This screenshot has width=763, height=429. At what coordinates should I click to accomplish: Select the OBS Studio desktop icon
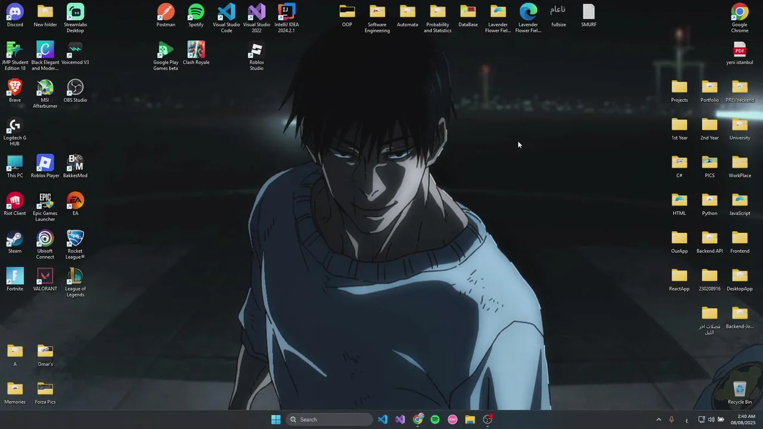tap(75, 91)
